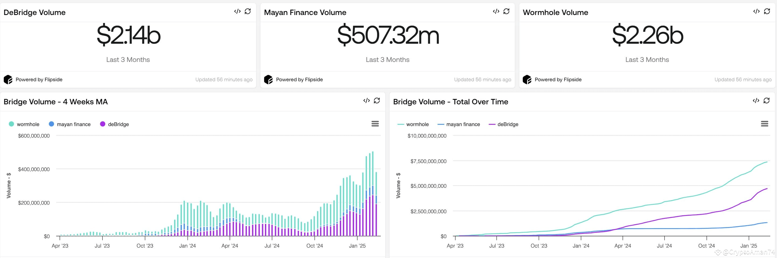Viewport: 777px width, 258px height.
Task: Open hamburger menu on 4 Weeks MA chart
Action: click(x=375, y=124)
